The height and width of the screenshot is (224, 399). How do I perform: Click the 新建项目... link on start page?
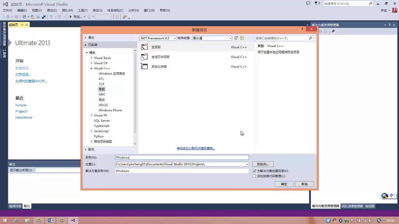click(x=23, y=68)
